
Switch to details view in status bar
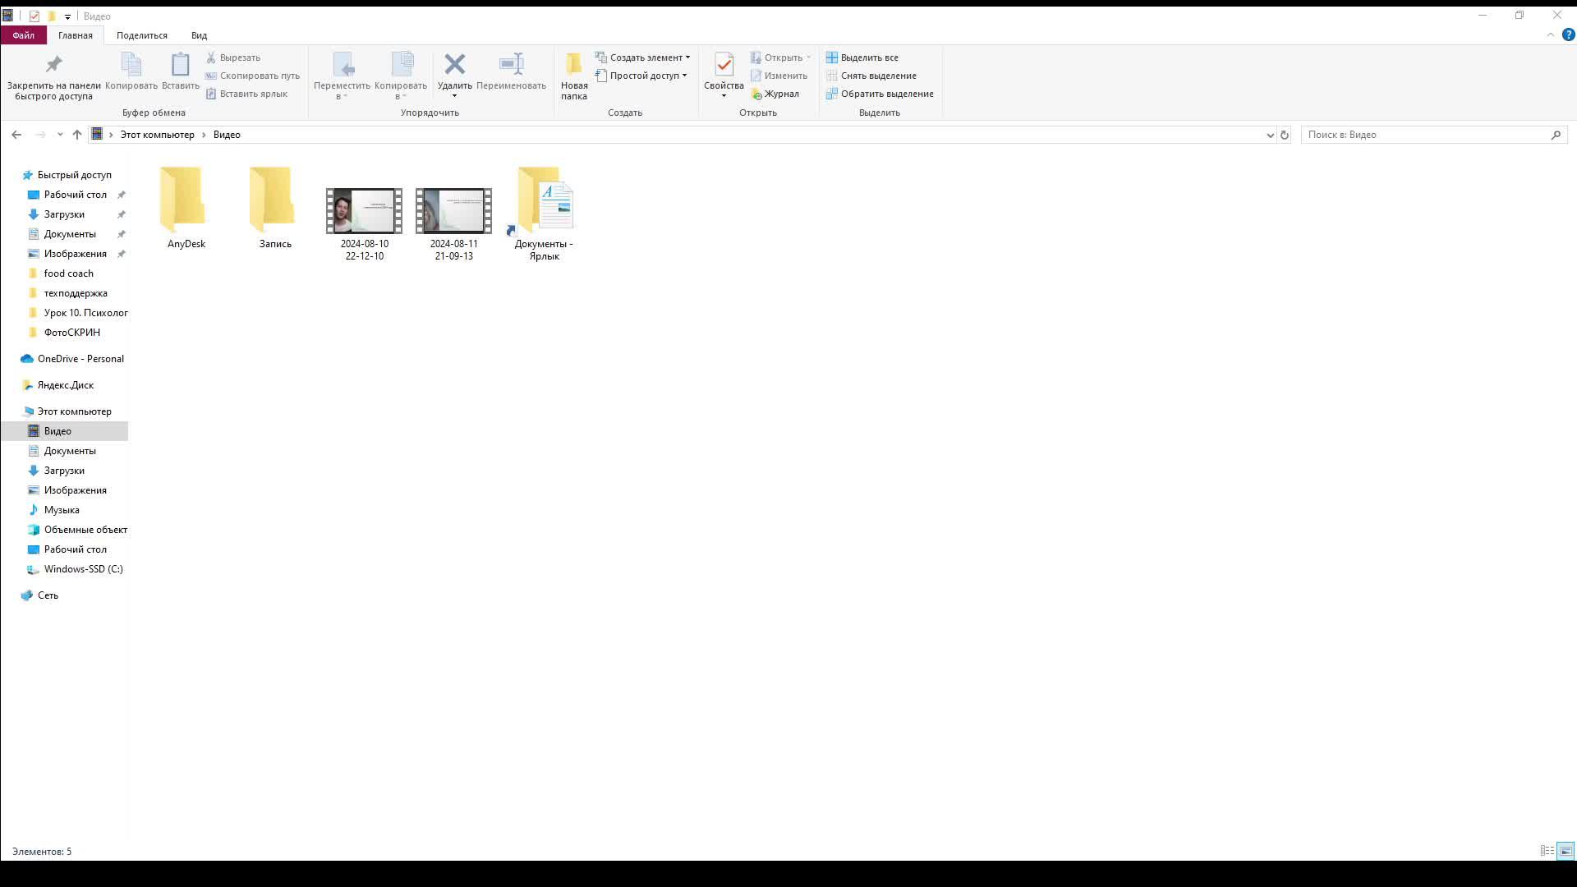[x=1547, y=851]
